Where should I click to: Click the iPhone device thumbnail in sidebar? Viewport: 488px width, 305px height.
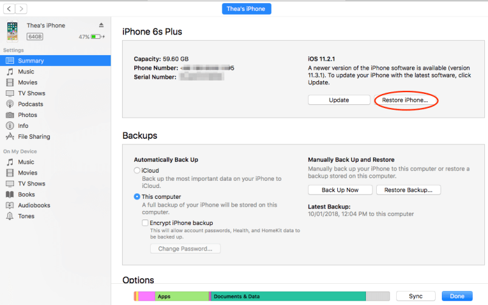click(12, 32)
